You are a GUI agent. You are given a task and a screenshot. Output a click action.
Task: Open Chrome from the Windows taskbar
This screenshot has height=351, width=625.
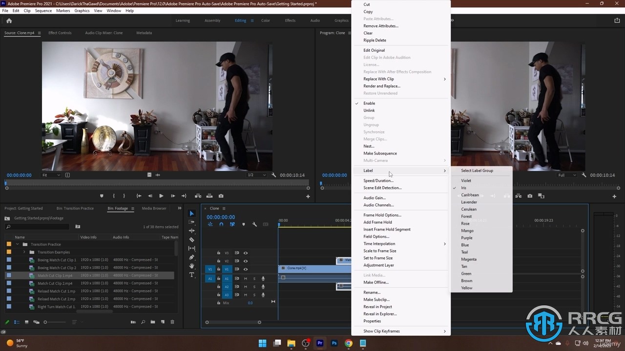(x=349, y=343)
